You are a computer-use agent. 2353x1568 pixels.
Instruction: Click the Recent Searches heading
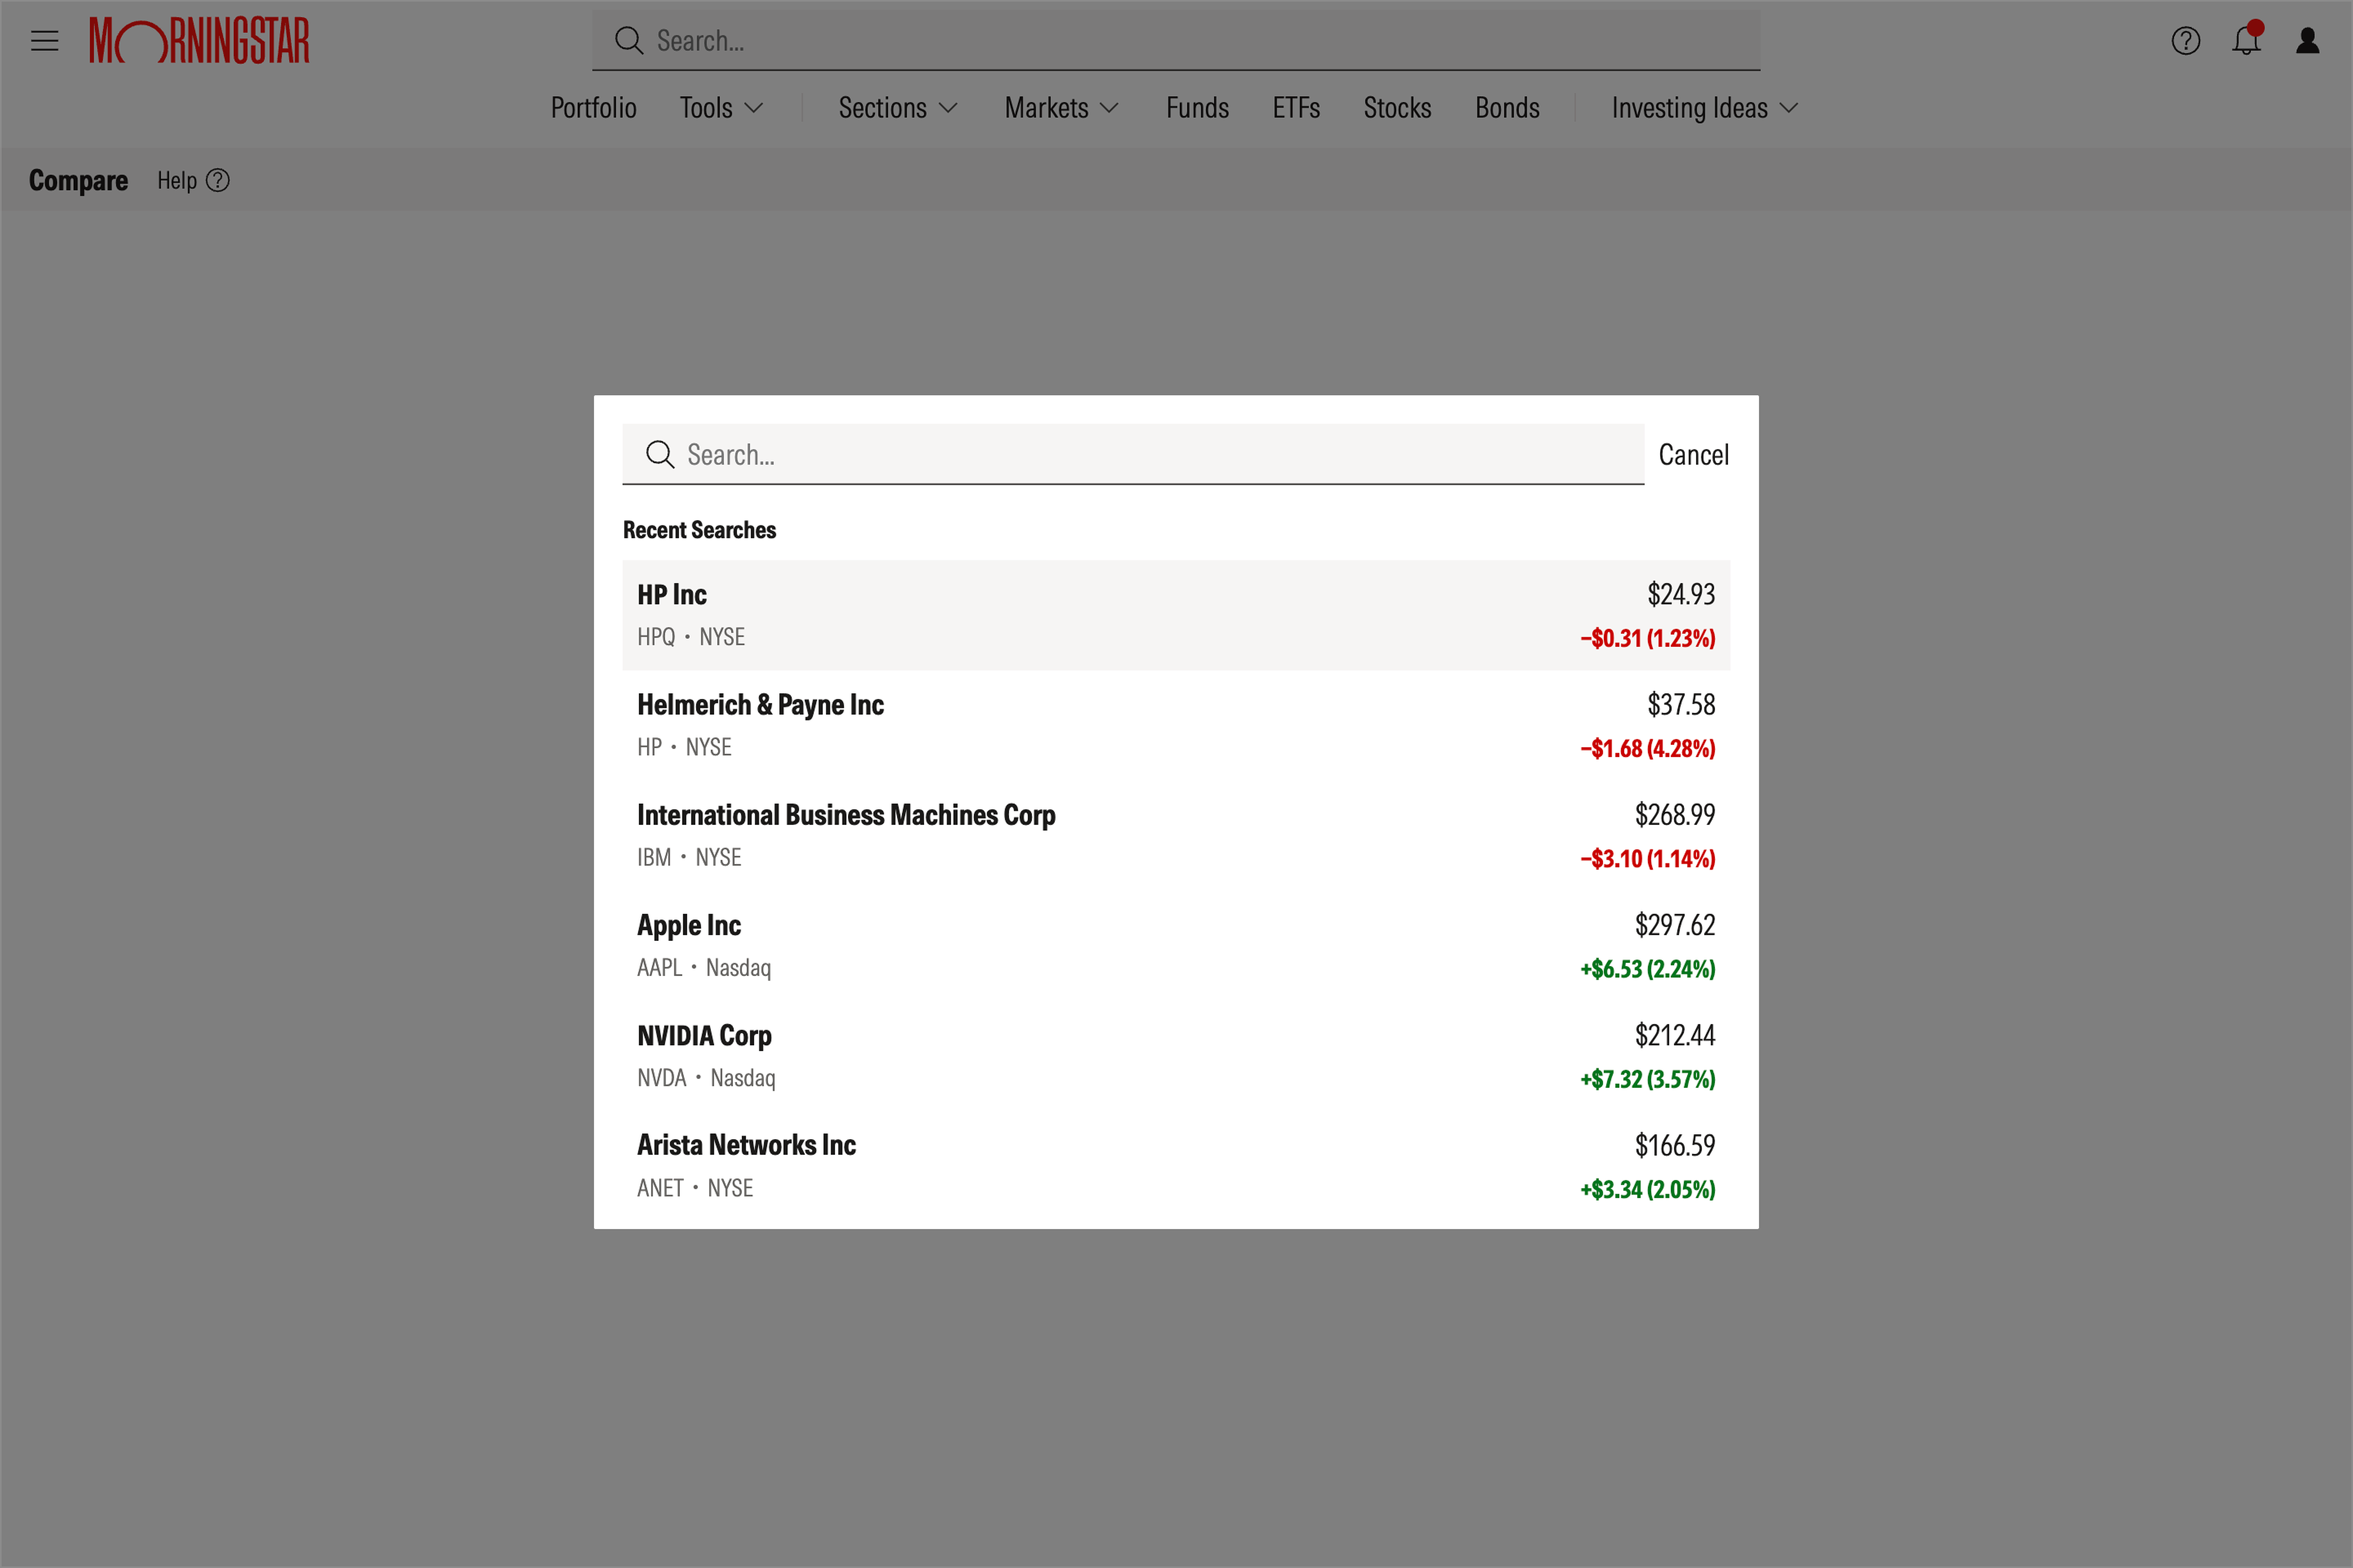click(699, 530)
